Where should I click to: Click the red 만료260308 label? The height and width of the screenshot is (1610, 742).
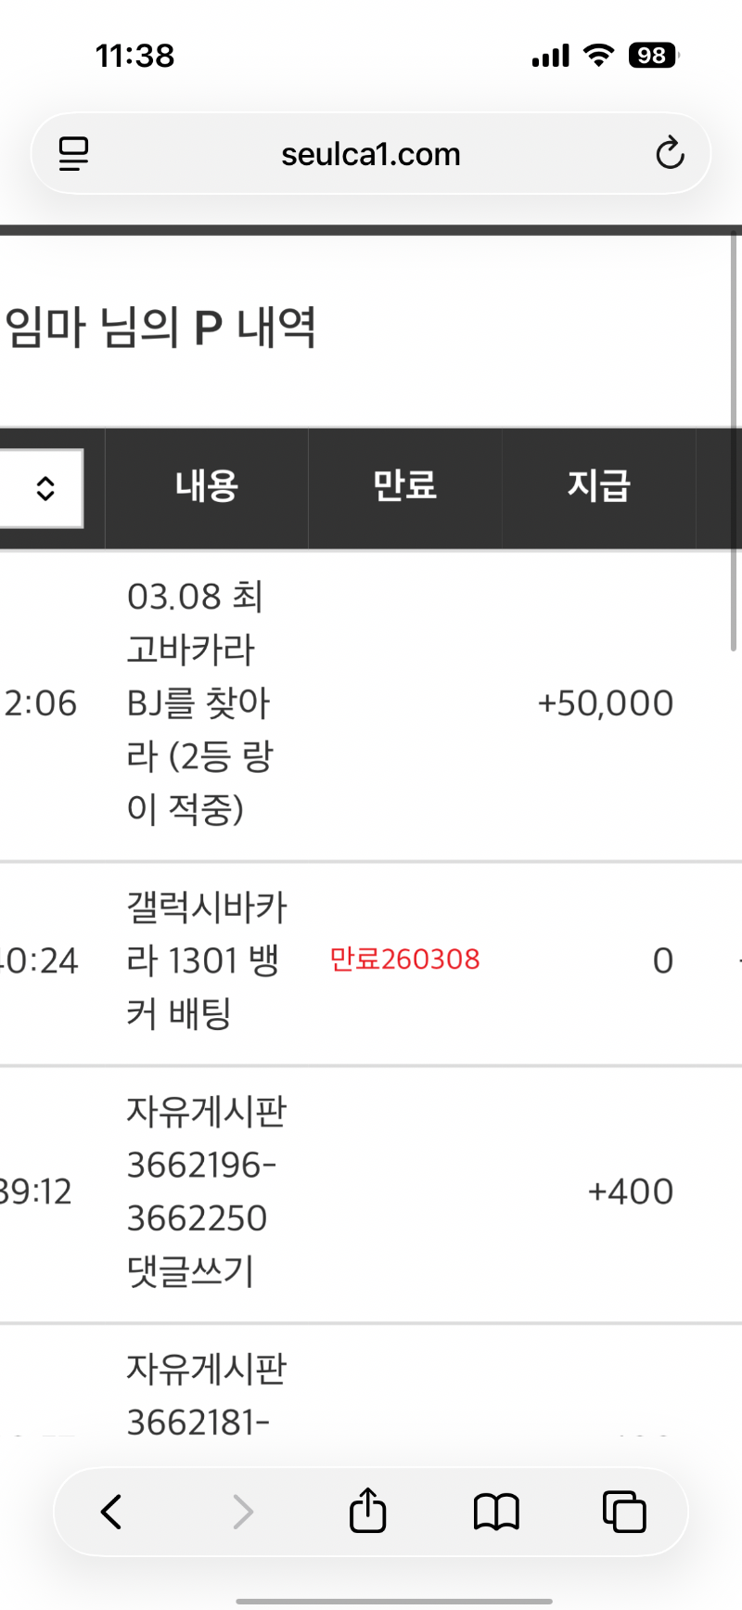(404, 960)
